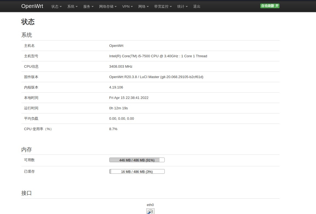Click 退出 to log out
Viewport: 316px width, 214px height.
click(197, 7)
